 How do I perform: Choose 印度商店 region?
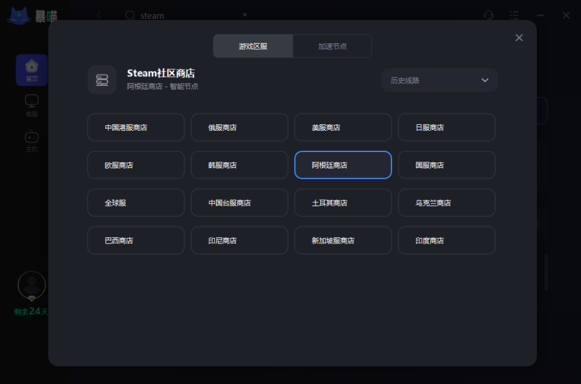click(x=447, y=240)
